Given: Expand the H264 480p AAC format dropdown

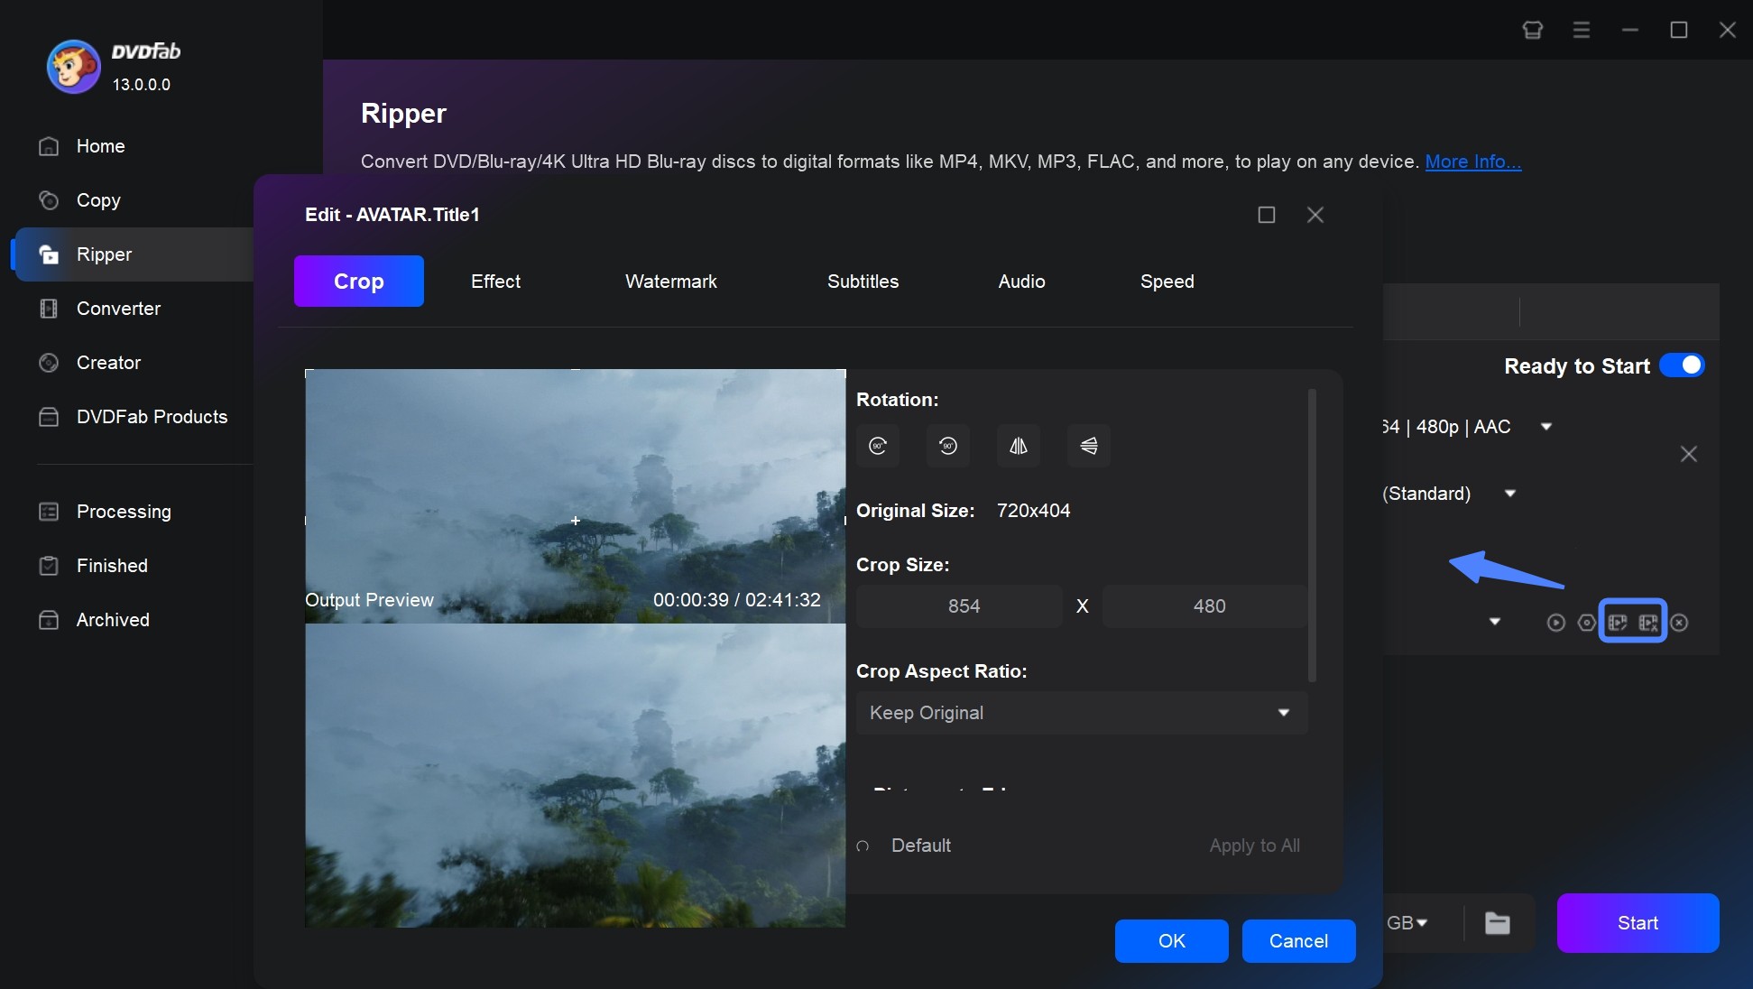Looking at the screenshot, I should (1547, 427).
